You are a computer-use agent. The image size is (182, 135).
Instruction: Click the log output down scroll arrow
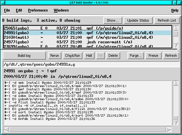click(176, 122)
